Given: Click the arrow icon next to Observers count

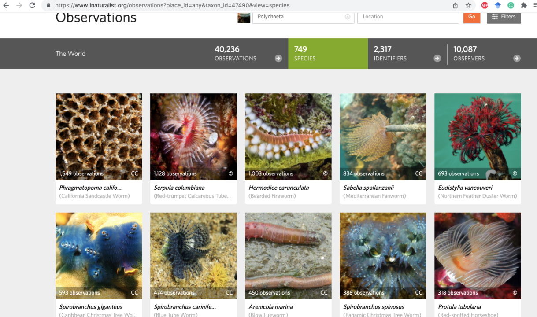Looking at the screenshot, I should (517, 58).
